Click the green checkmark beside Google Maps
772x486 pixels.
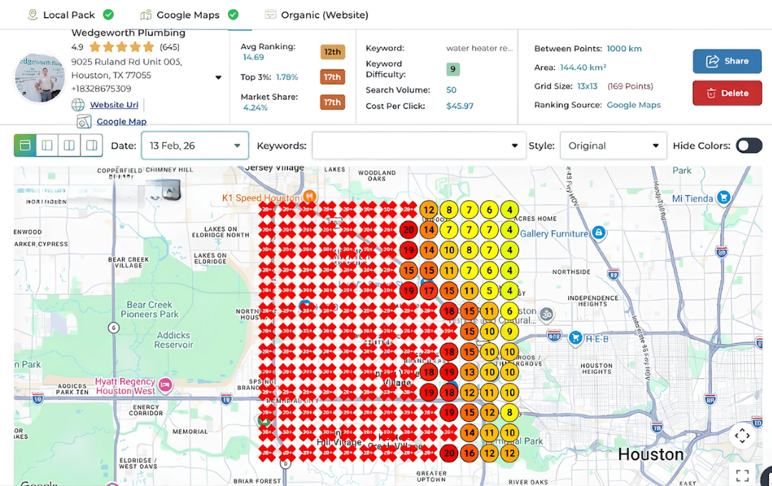point(233,15)
